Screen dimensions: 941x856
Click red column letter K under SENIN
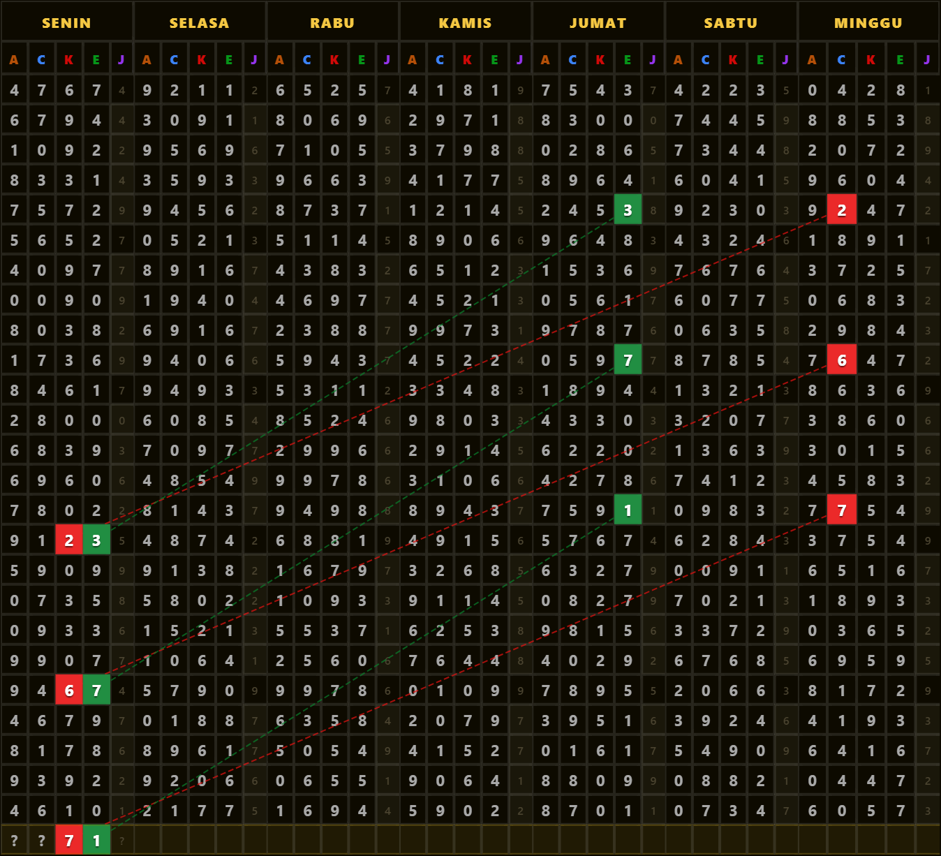[x=68, y=60]
